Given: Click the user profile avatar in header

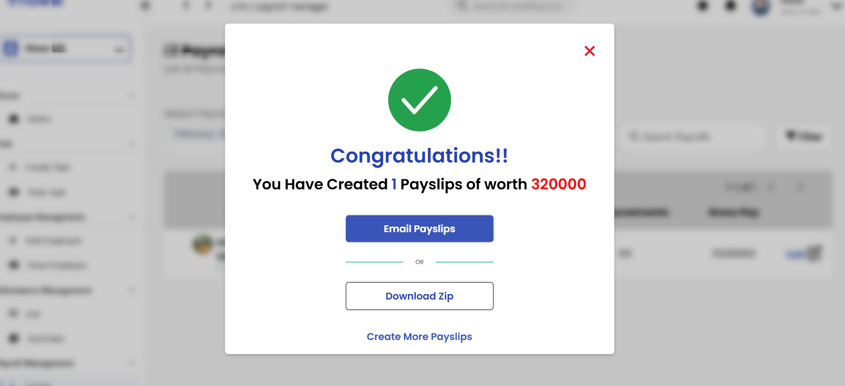Looking at the screenshot, I should pyautogui.click(x=761, y=7).
